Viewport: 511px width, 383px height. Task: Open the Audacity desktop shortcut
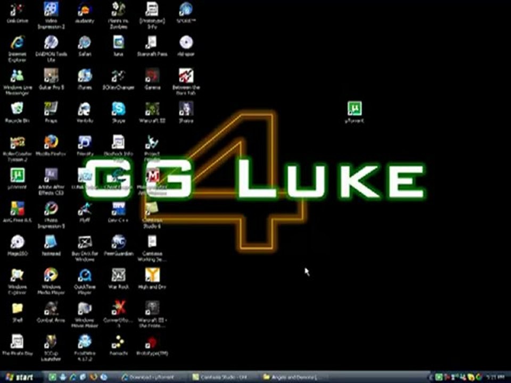click(x=85, y=13)
